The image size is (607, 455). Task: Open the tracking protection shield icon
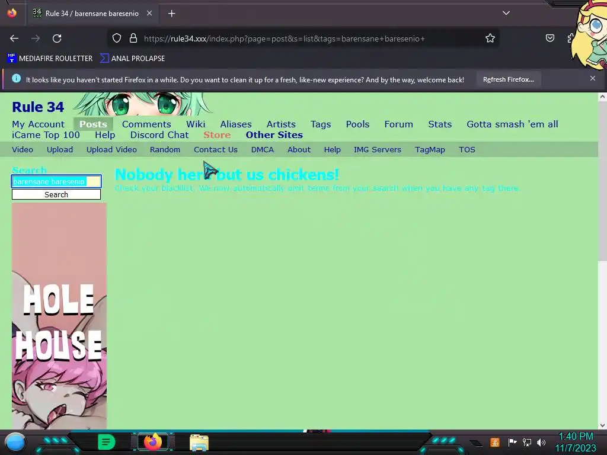[117, 39]
